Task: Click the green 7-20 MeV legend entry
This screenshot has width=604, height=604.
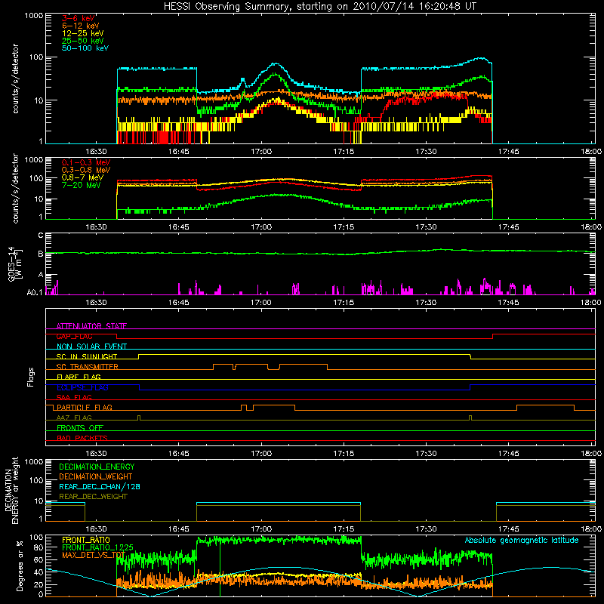Action: [81, 185]
